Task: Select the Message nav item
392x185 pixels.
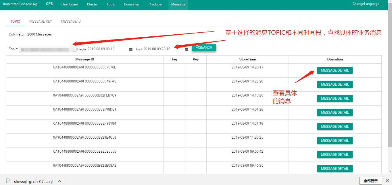Action: coord(178,4)
